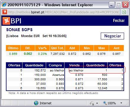The image size is (130, 107).
Task: Click the Min column header
Action: (x=87, y=48)
